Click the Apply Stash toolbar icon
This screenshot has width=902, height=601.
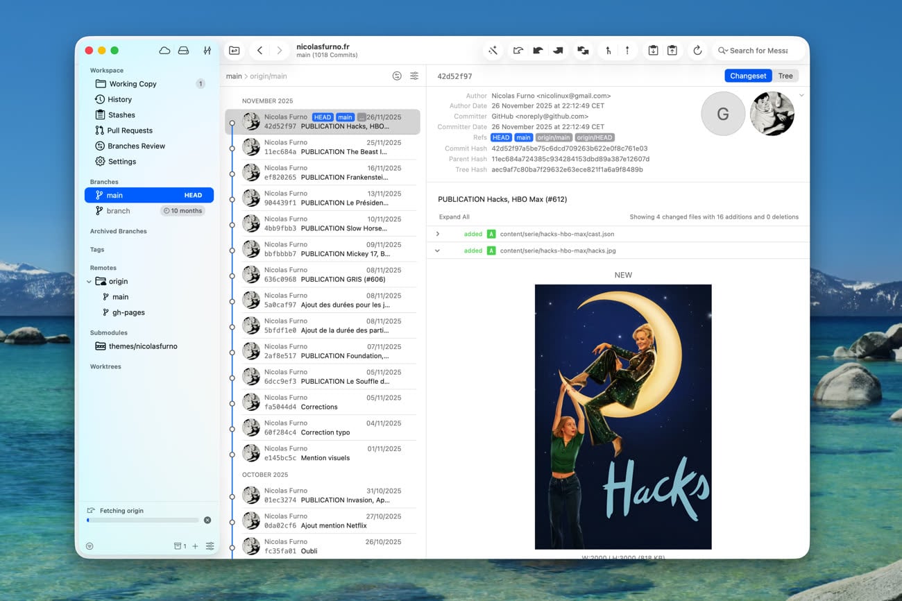point(672,51)
